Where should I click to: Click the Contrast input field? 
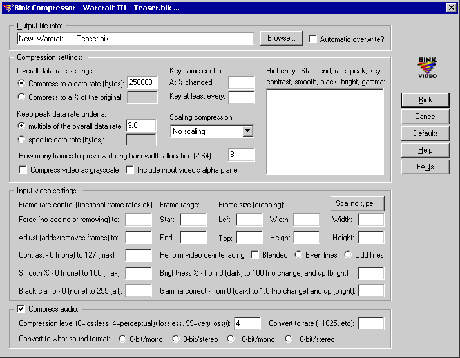pos(139,255)
